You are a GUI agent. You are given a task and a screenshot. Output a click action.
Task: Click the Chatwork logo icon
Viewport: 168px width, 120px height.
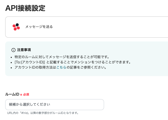coord(16,27)
